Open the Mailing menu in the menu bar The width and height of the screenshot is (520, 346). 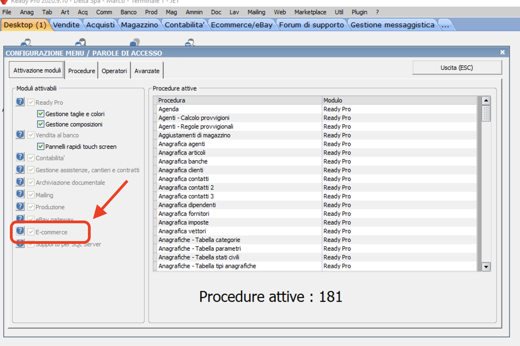[256, 12]
